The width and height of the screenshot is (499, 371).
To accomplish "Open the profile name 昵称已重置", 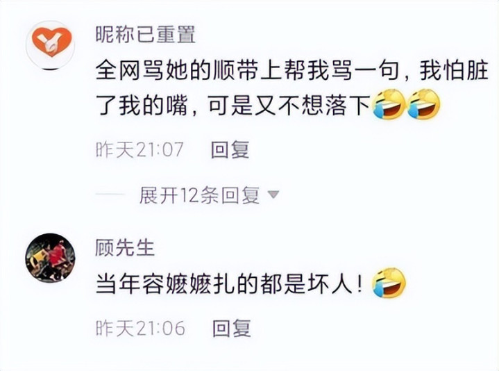I will 146,34.
